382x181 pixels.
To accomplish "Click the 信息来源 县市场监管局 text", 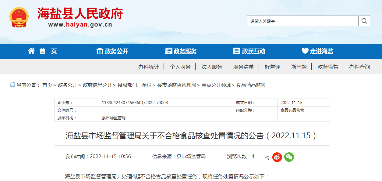I will (179, 157).
